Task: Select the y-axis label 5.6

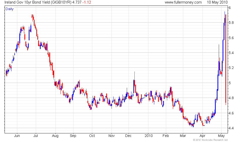Action: click(231, 38)
